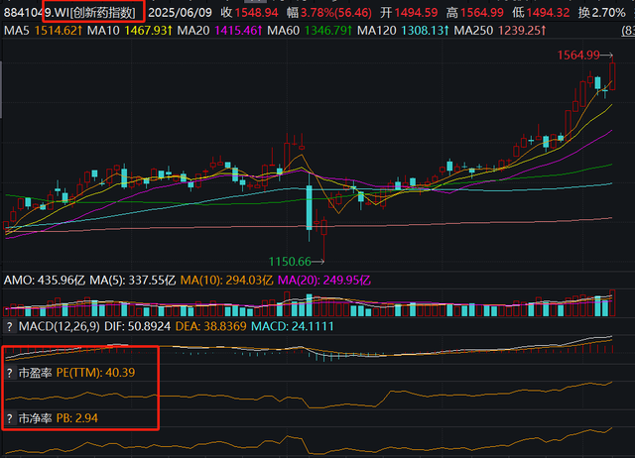This screenshot has height=458, width=635.
Task: Select the MA20 1415.46 indicator label
Action: [220, 31]
